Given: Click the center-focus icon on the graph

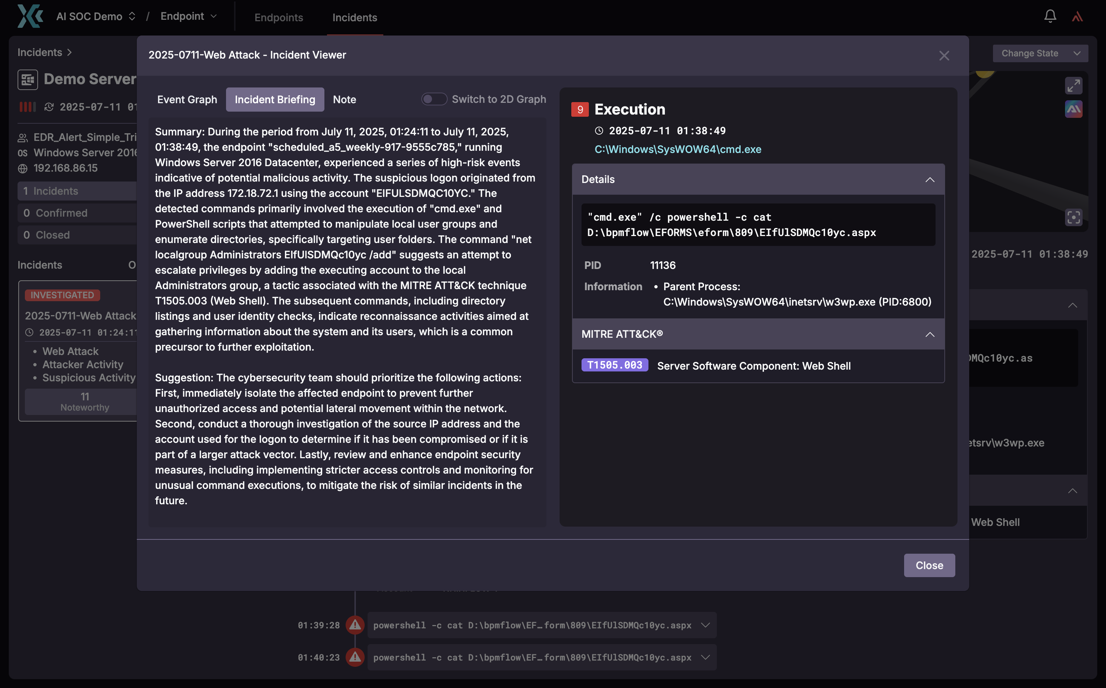Looking at the screenshot, I should [x=1074, y=217].
